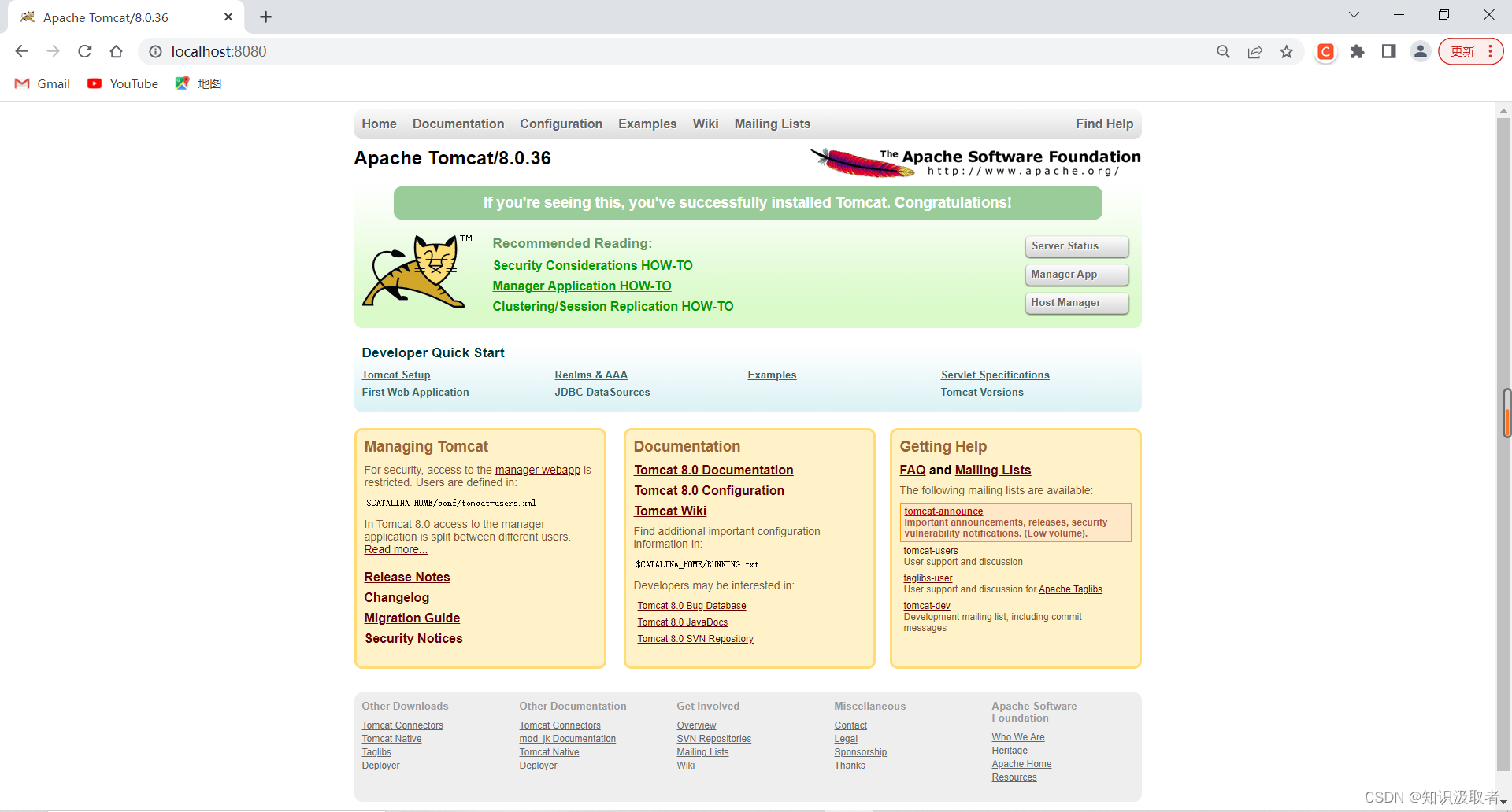This screenshot has width=1512, height=812.
Task: Click the Apache Software Foundation feather logo
Action: click(x=976, y=162)
